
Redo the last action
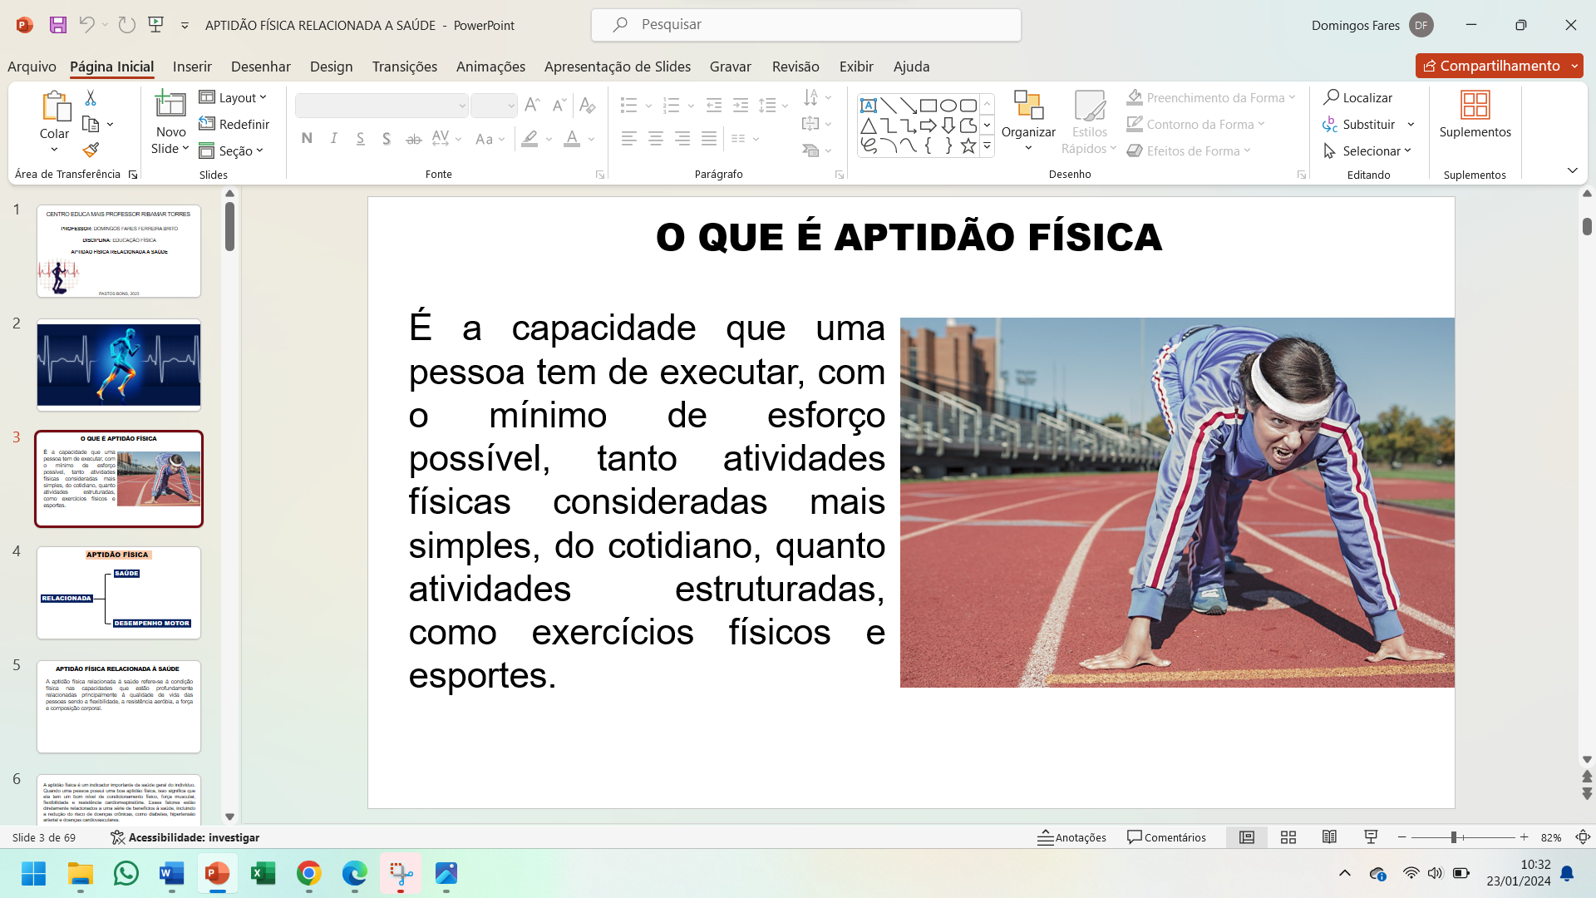tap(126, 25)
